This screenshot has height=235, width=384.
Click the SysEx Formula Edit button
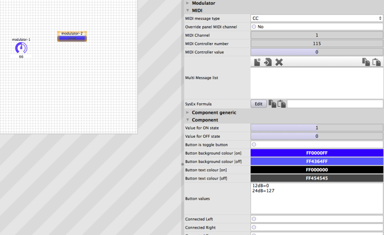(259, 104)
